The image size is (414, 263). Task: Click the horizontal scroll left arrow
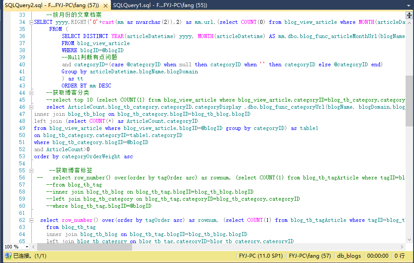click(33, 247)
